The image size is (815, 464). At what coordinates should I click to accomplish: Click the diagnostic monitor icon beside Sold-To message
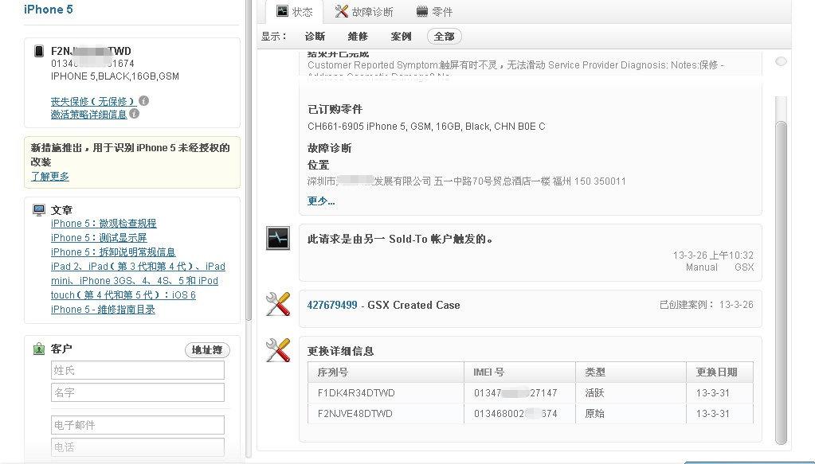278,238
